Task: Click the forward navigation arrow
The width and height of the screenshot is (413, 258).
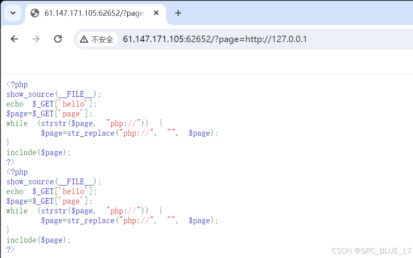Action: (x=36, y=39)
